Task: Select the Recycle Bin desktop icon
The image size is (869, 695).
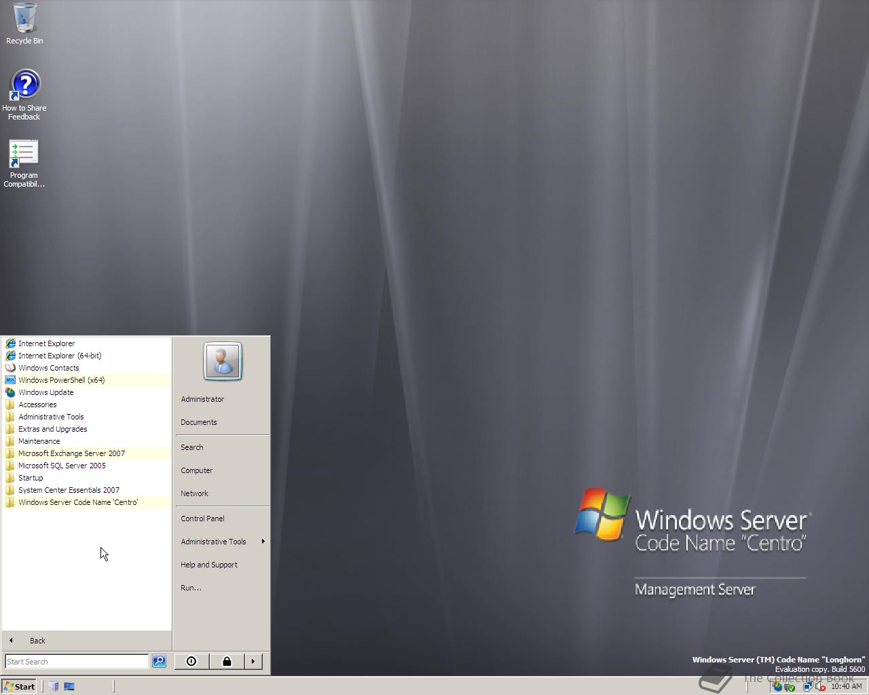Action: (x=24, y=24)
